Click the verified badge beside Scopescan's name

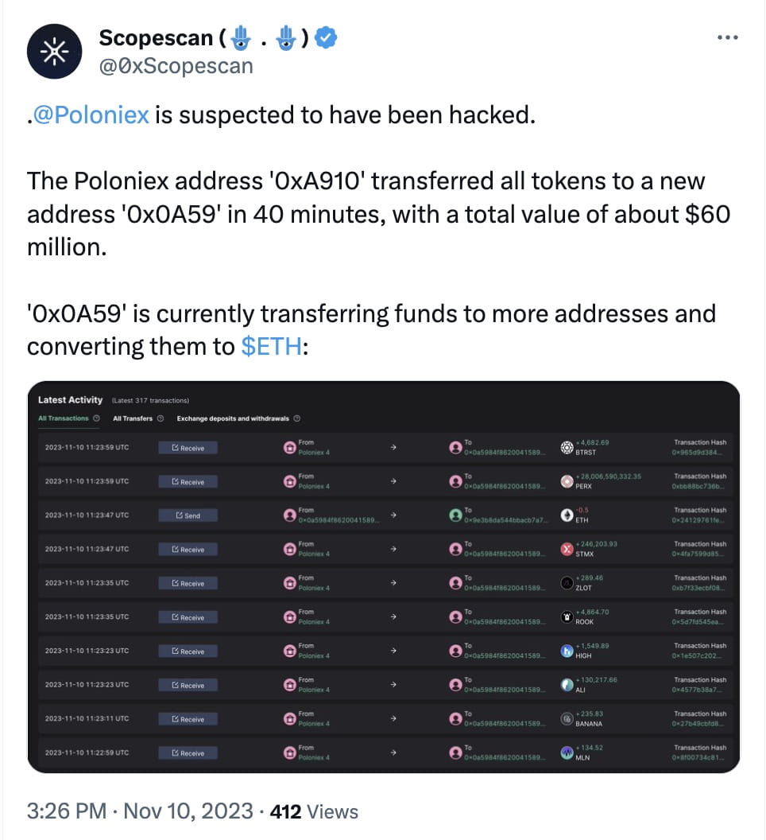[x=325, y=37]
